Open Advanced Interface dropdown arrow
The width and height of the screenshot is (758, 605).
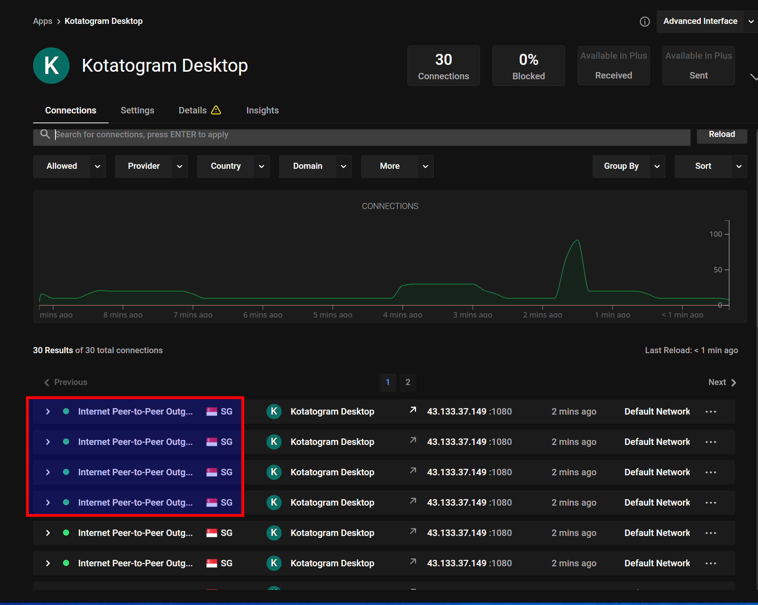click(x=750, y=22)
